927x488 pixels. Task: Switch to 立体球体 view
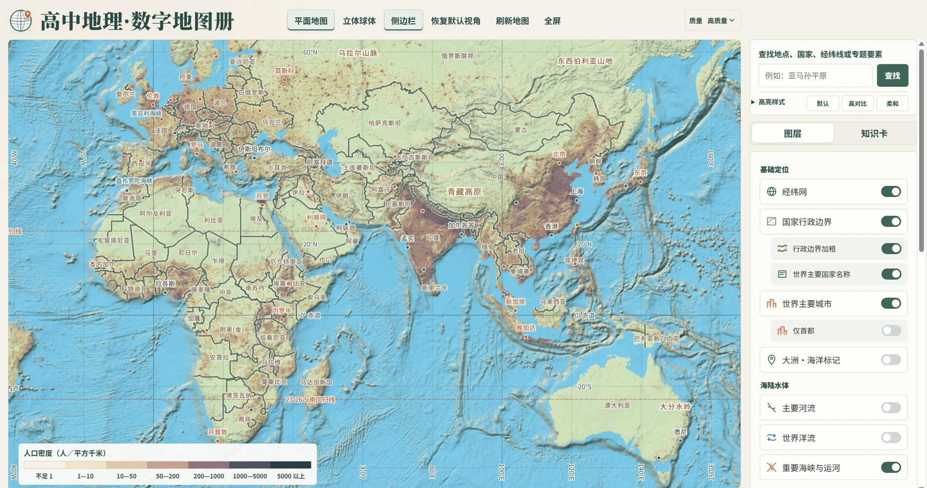click(x=359, y=20)
